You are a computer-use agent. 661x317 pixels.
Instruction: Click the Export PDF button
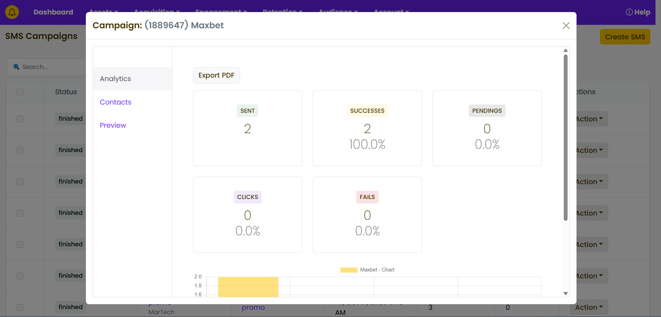click(x=216, y=75)
